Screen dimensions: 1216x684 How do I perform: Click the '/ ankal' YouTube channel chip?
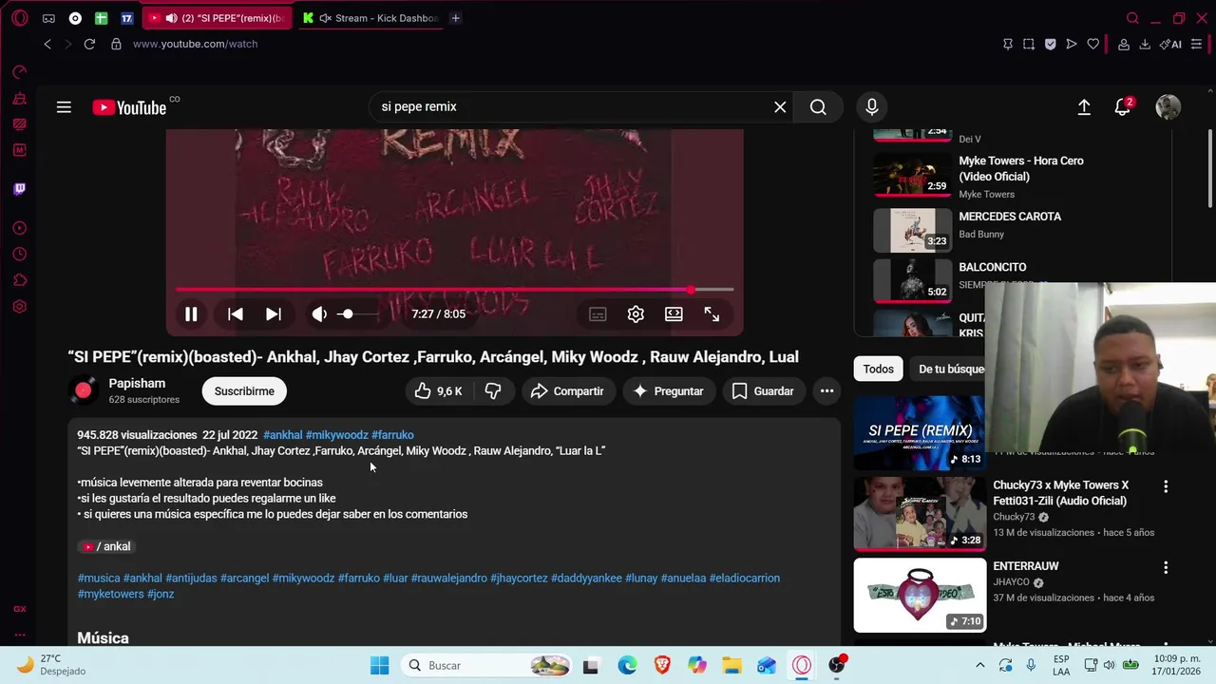[x=107, y=546]
